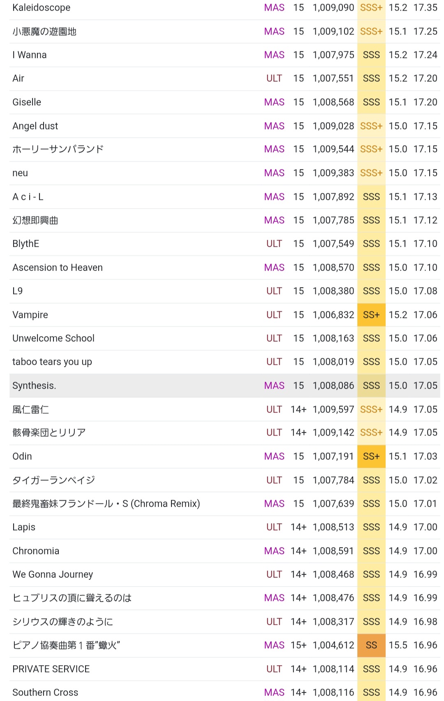Click the Giselle song name
This screenshot has height=701, width=444.
(x=27, y=102)
